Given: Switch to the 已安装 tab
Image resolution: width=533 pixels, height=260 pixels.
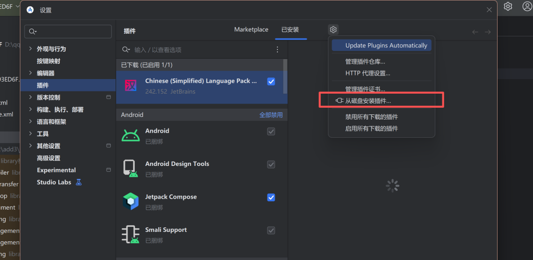Looking at the screenshot, I should (x=290, y=30).
